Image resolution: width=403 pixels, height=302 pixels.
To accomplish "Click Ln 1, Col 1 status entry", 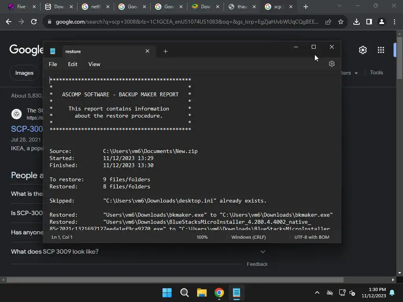I will pyautogui.click(x=62, y=237).
